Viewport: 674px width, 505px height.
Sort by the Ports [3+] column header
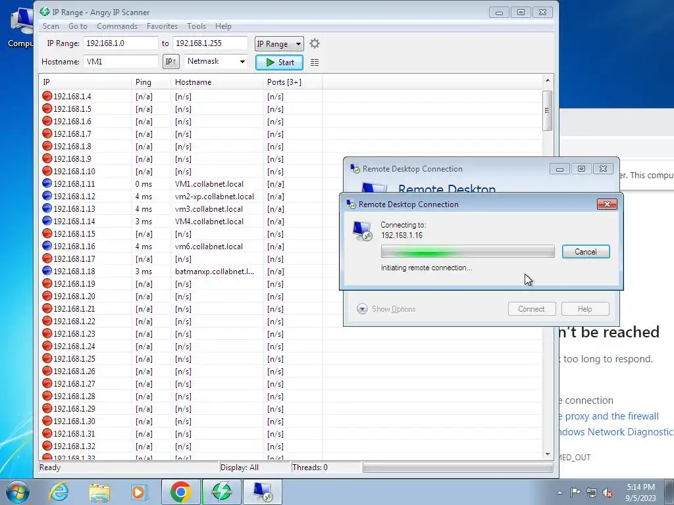(293, 82)
